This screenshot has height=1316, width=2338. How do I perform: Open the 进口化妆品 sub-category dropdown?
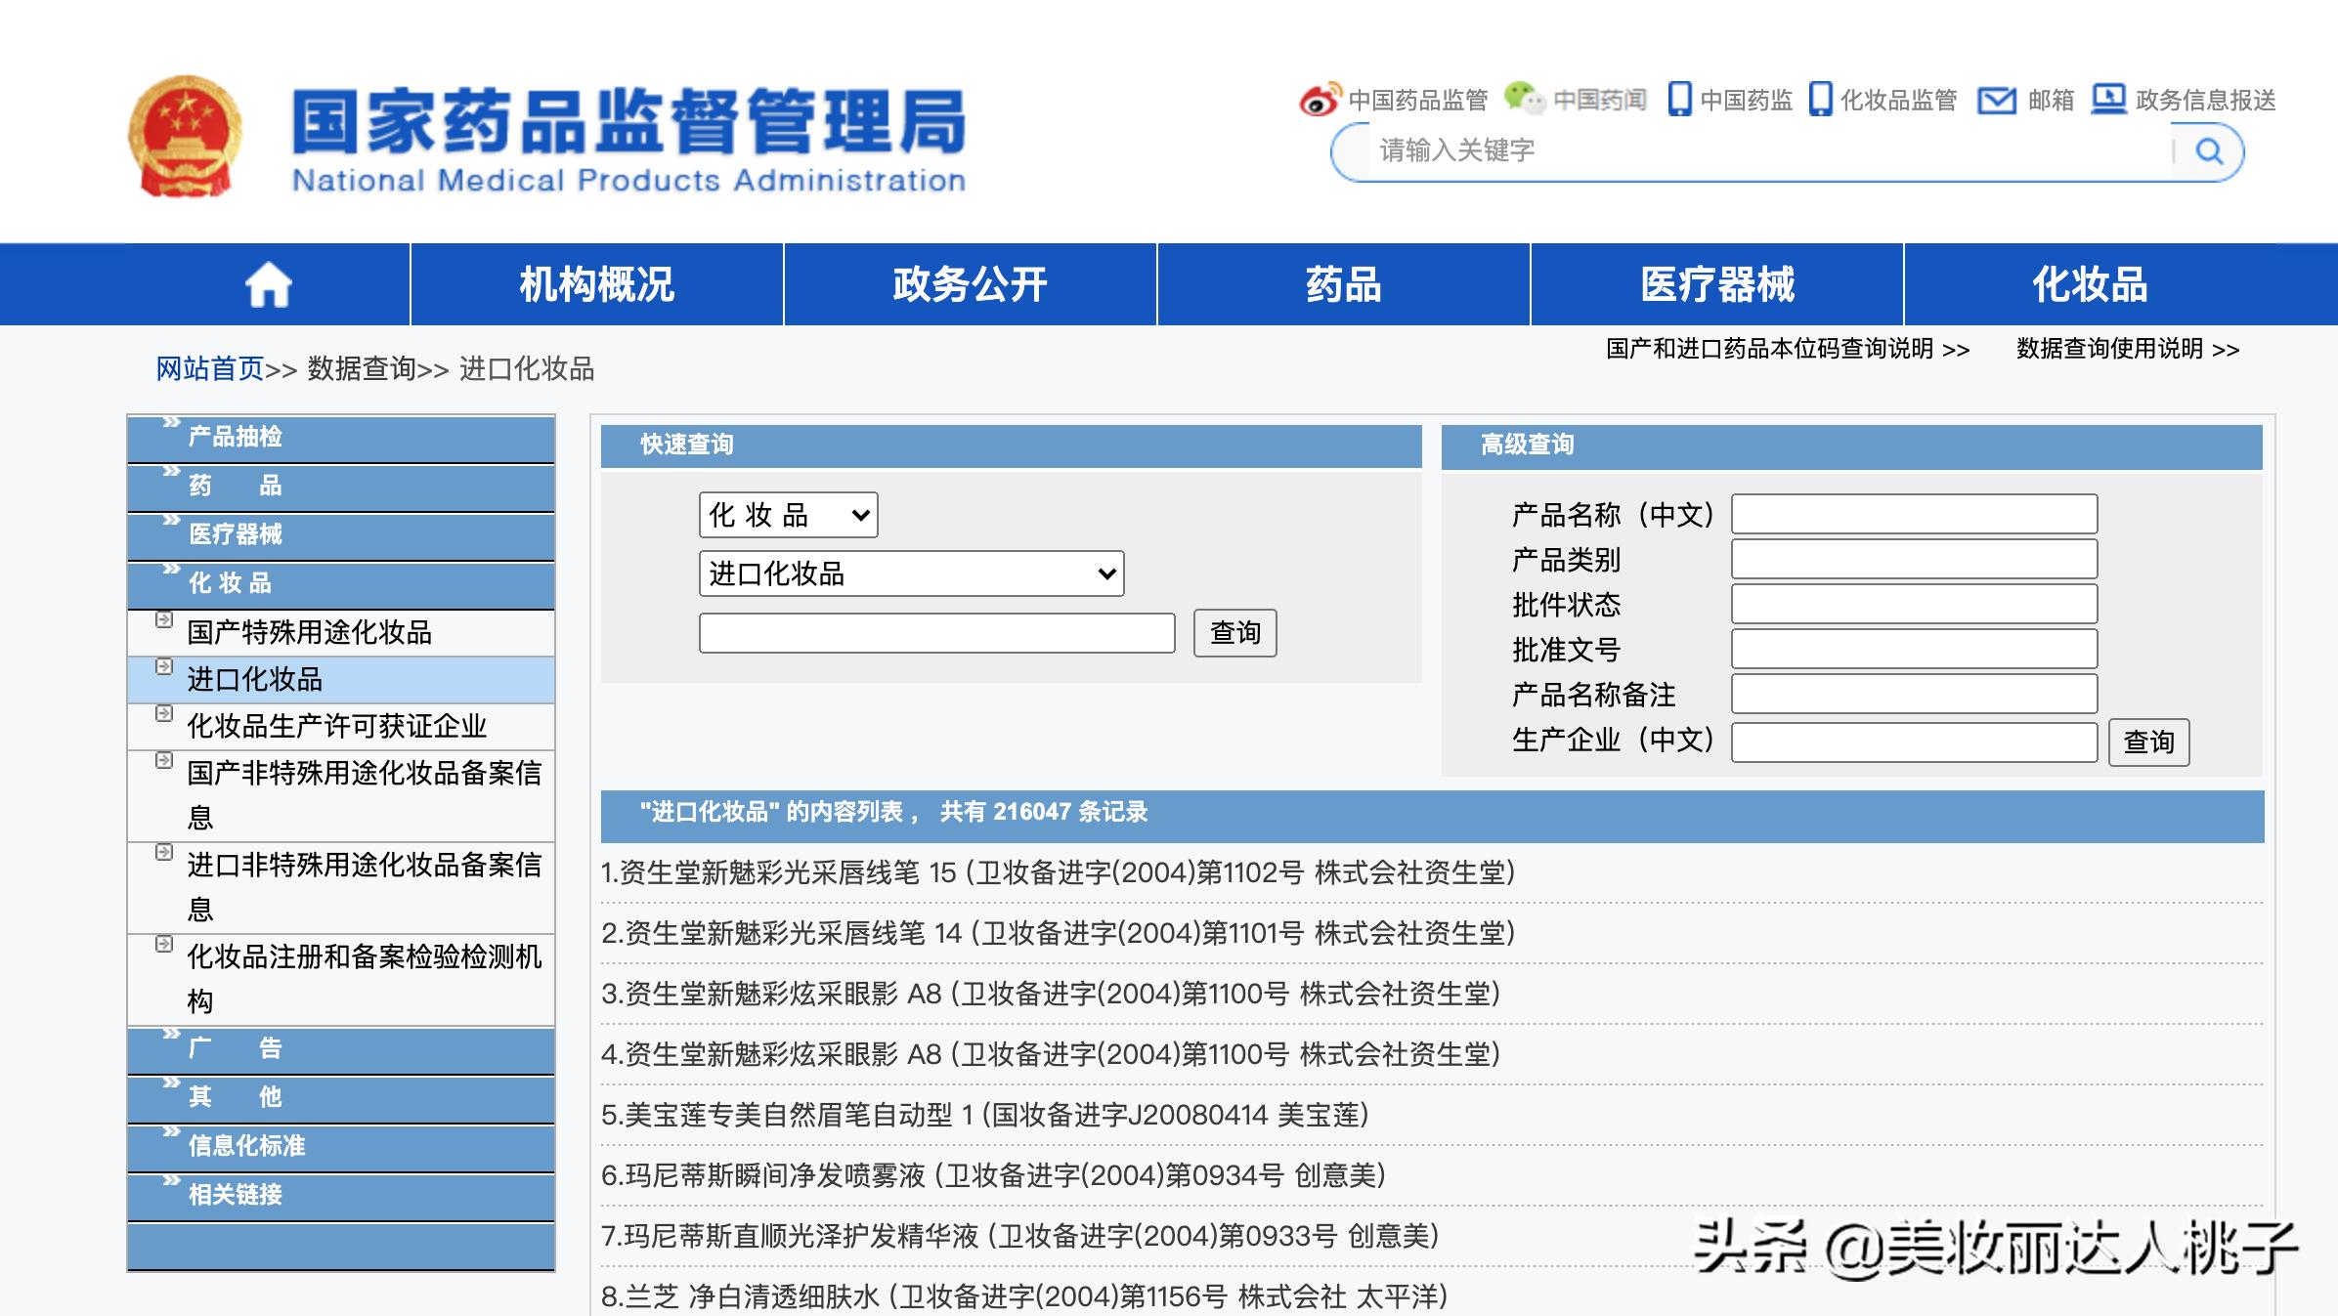tap(911, 573)
